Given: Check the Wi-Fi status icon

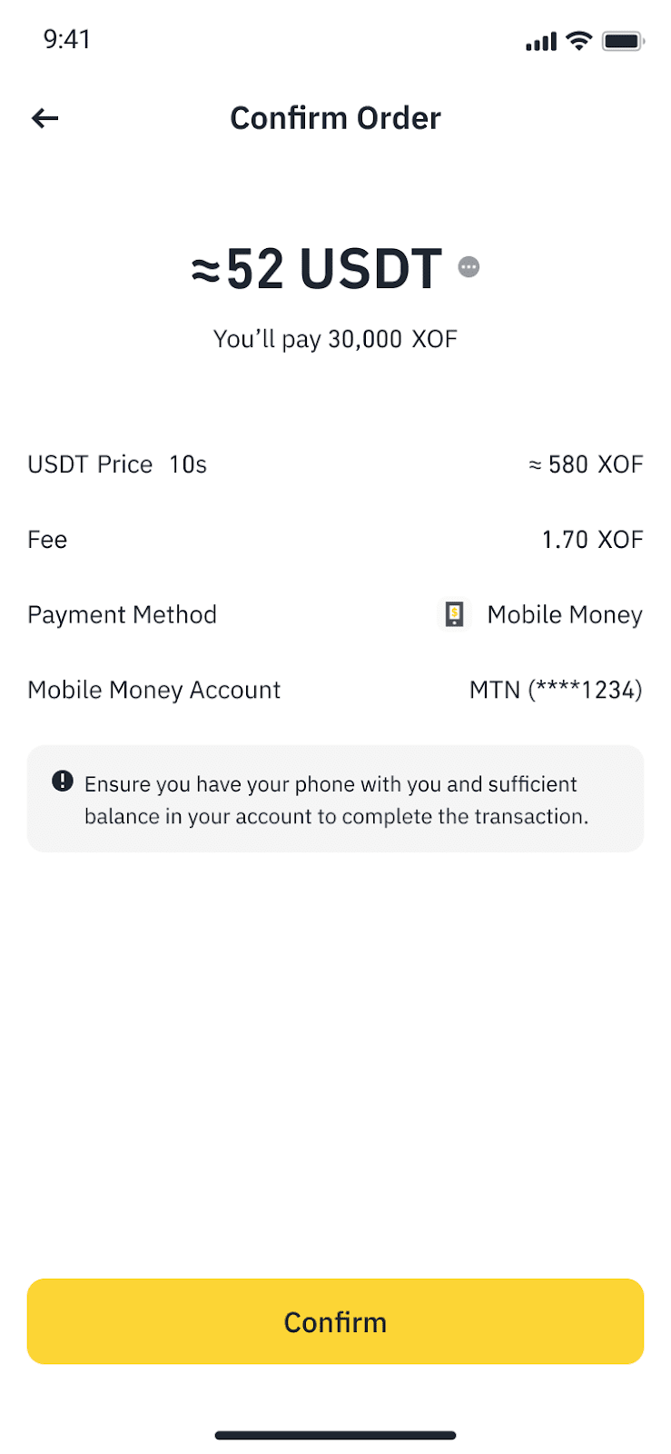Looking at the screenshot, I should (x=578, y=40).
